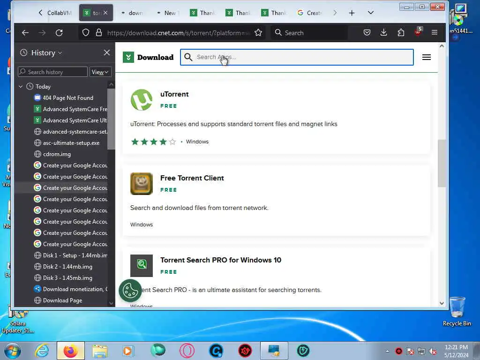Launch Internet Explorer from taskbar
Viewport: 480px width, 360px height.
click(42, 351)
